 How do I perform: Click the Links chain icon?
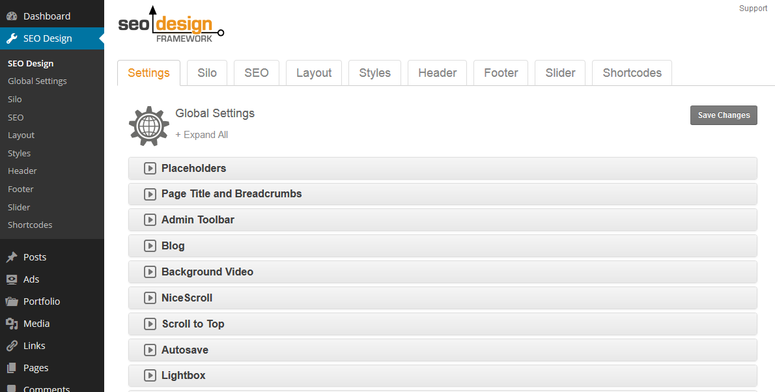click(12, 346)
